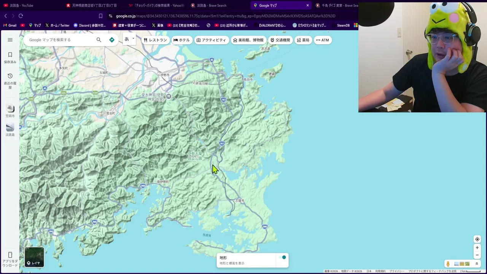Image resolution: width=487 pixels, height=274 pixels.
Task: Close the Google マップ tab
Action: click(307, 5)
